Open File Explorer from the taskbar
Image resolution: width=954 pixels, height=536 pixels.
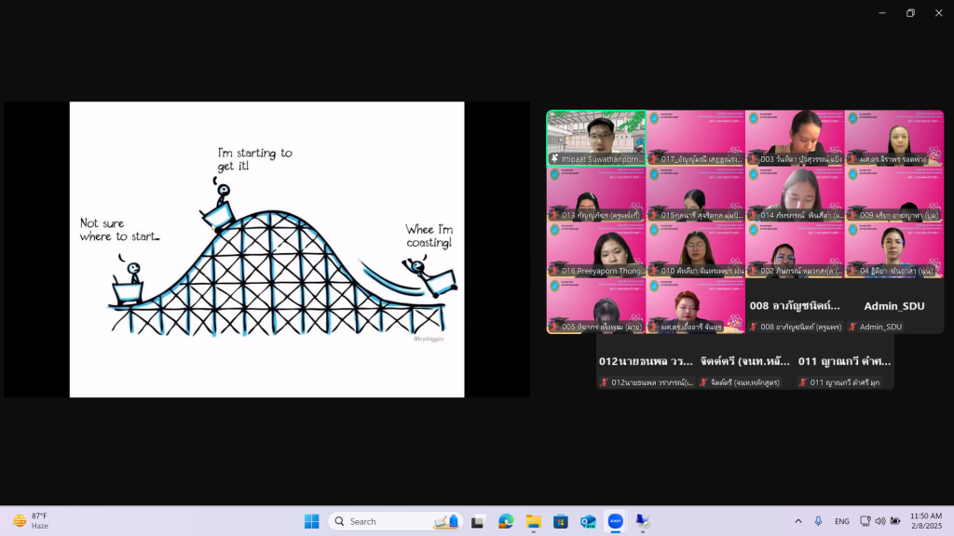coord(533,521)
